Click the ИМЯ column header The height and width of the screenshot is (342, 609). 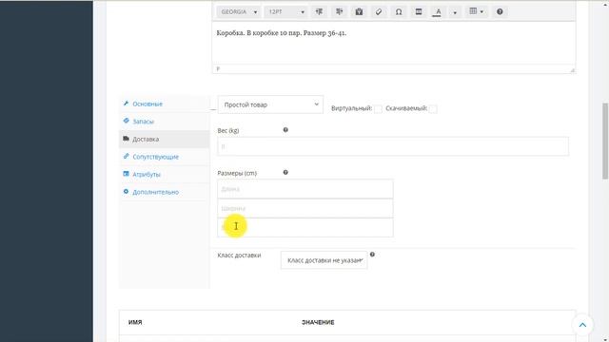pos(135,322)
